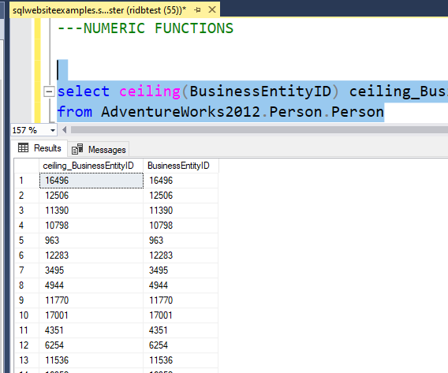
Task: Click BusinessEntityID cell 11390 in row 3
Action: [181, 211]
